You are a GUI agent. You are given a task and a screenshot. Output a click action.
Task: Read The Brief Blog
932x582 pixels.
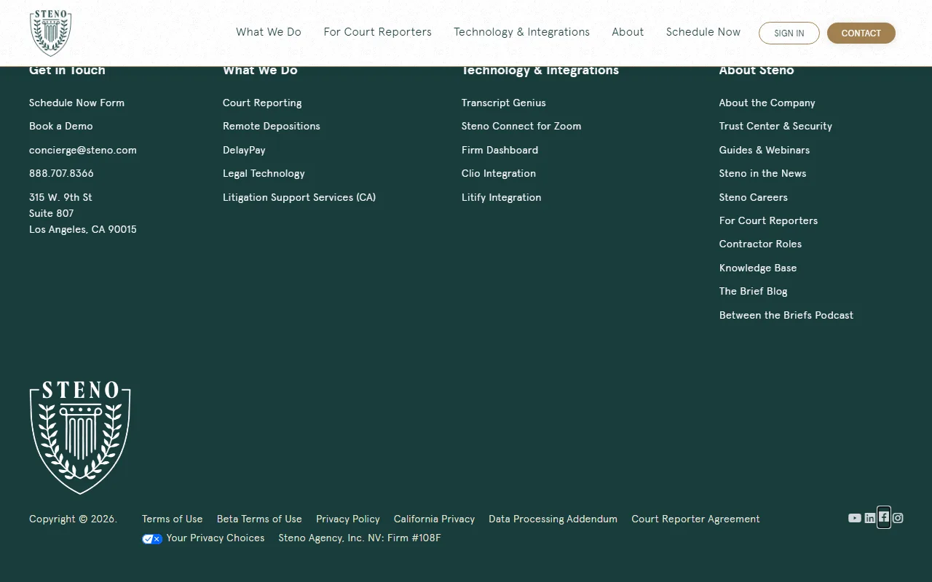point(754,291)
